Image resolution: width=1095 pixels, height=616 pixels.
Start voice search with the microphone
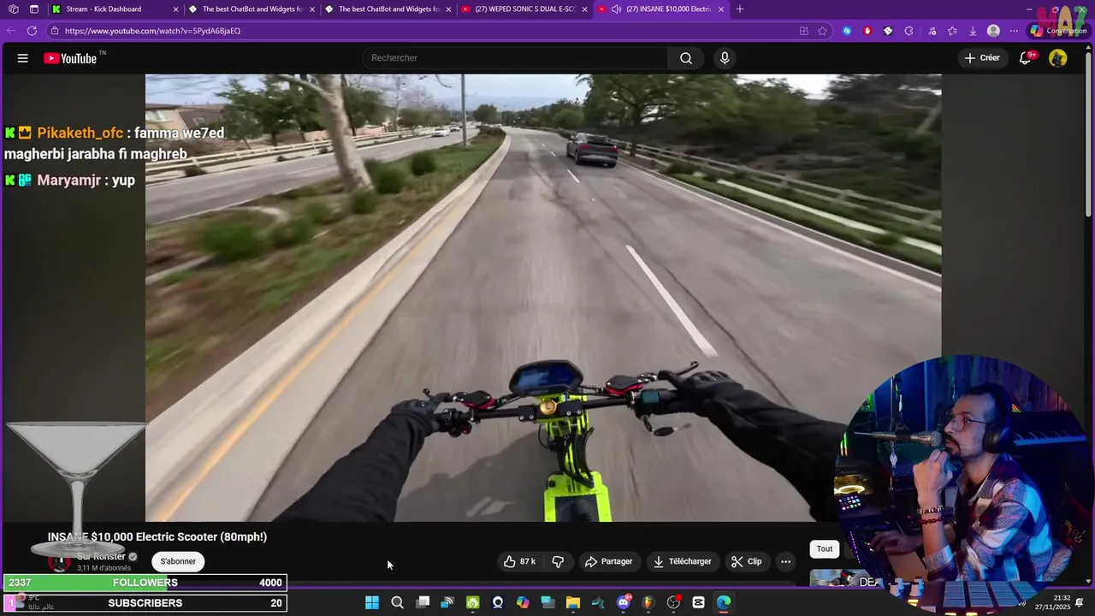pyautogui.click(x=725, y=58)
